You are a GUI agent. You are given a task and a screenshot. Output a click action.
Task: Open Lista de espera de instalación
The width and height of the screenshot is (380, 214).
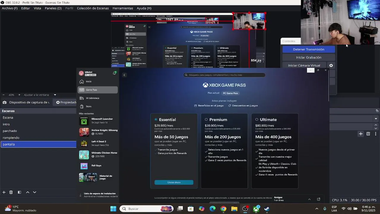(x=98, y=195)
